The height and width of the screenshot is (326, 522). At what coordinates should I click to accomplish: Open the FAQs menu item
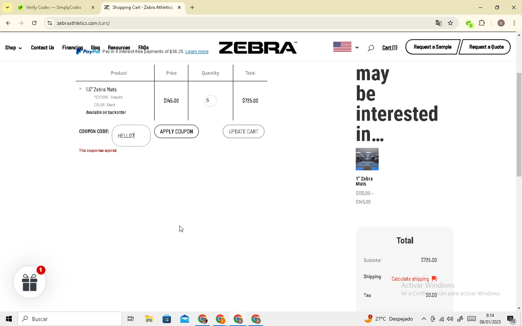tap(143, 48)
